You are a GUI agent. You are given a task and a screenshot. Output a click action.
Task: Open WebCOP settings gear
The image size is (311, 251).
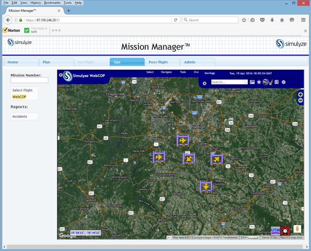pos(284,82)
